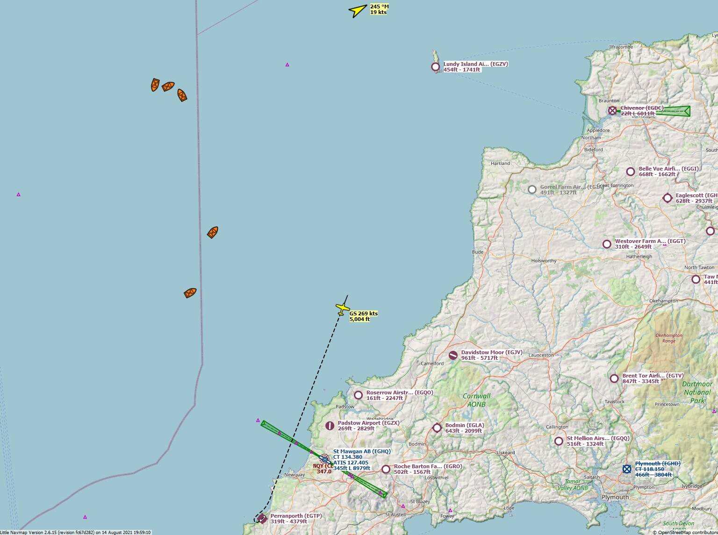Select the yellow wind direction arrow

point(358,10)
